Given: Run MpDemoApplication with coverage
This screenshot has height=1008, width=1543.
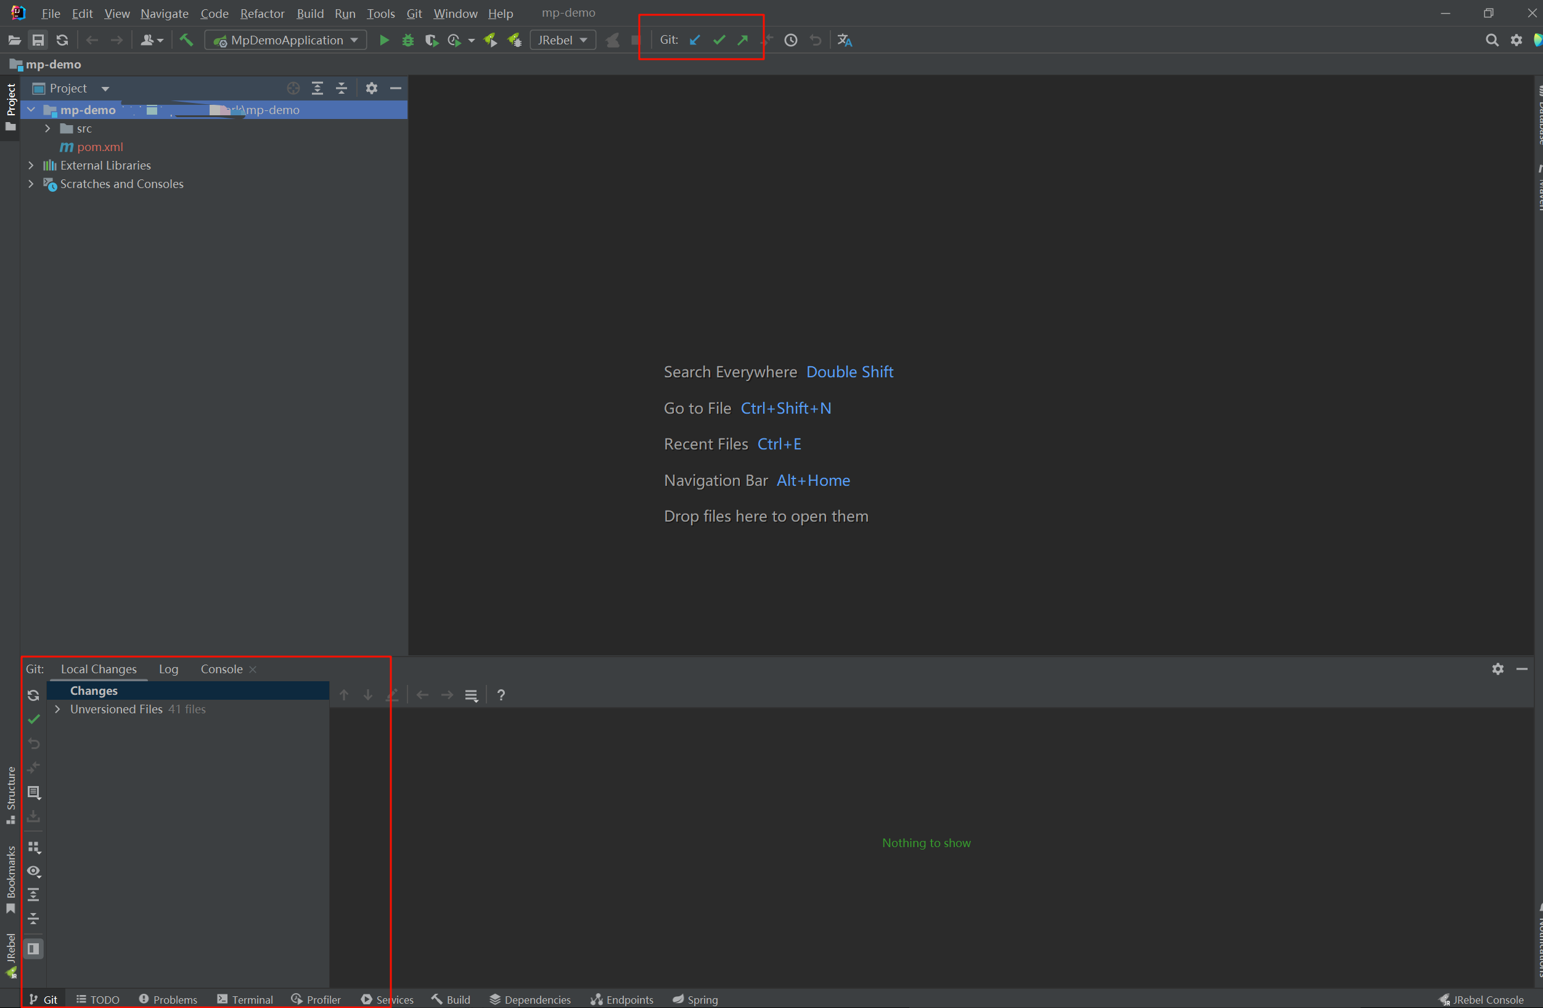Looking at the screenshot, I should [x=431, y=40].
